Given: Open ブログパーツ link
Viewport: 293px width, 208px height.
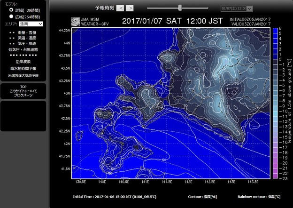Looking at the screenshot, I should 23,95.
